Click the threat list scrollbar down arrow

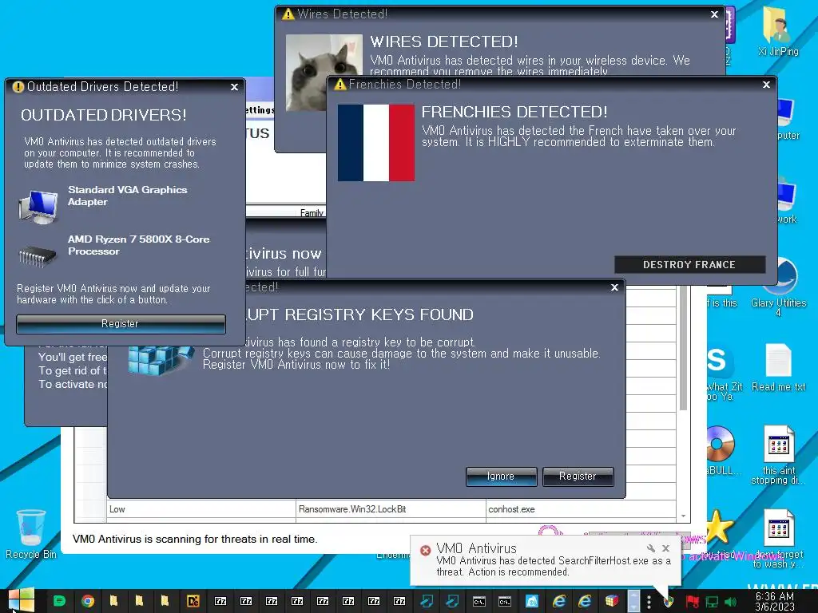684,516
